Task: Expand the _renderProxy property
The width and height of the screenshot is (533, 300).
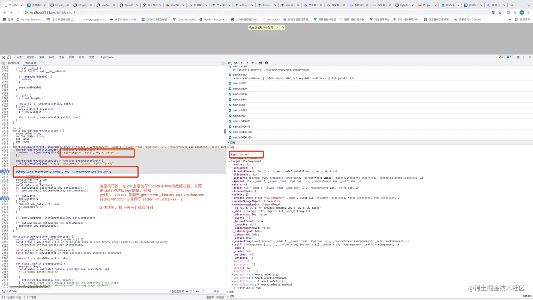Action: click(x=232, y=241)
